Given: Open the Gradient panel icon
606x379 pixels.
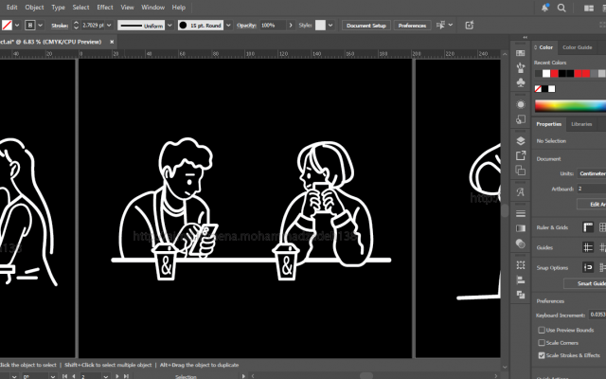Looking at the screenshot, I should 521,228.
